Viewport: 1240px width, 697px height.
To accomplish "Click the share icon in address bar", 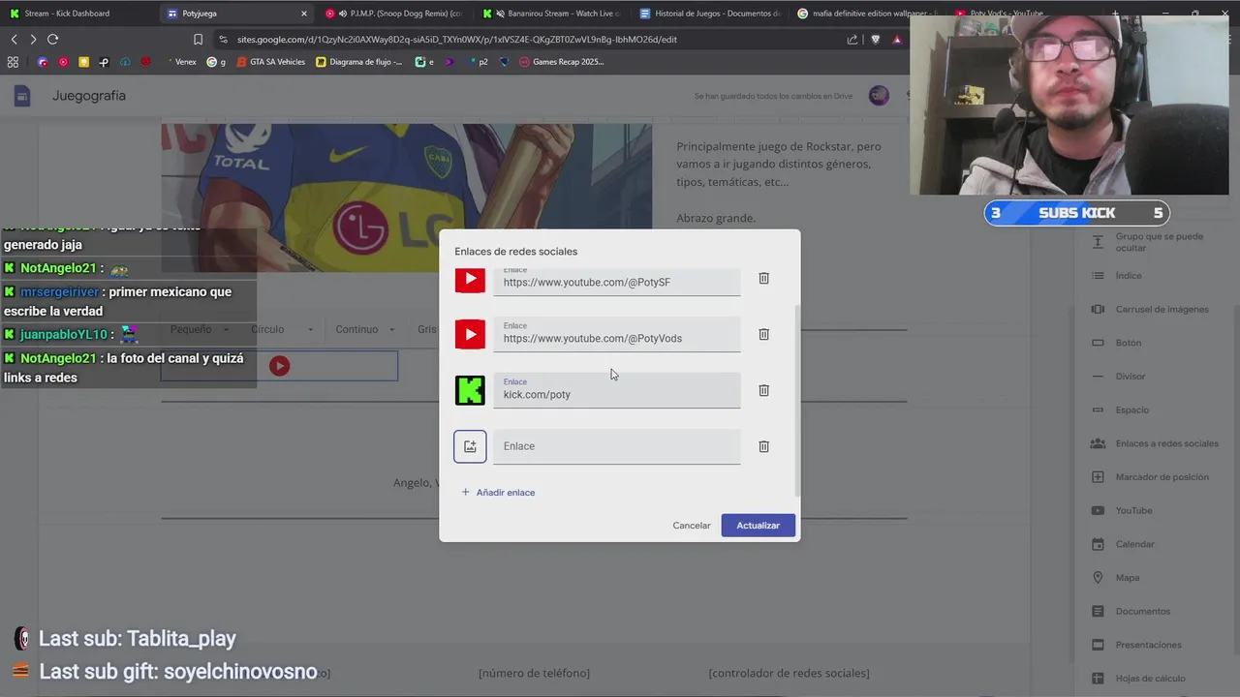I will 852,40.
